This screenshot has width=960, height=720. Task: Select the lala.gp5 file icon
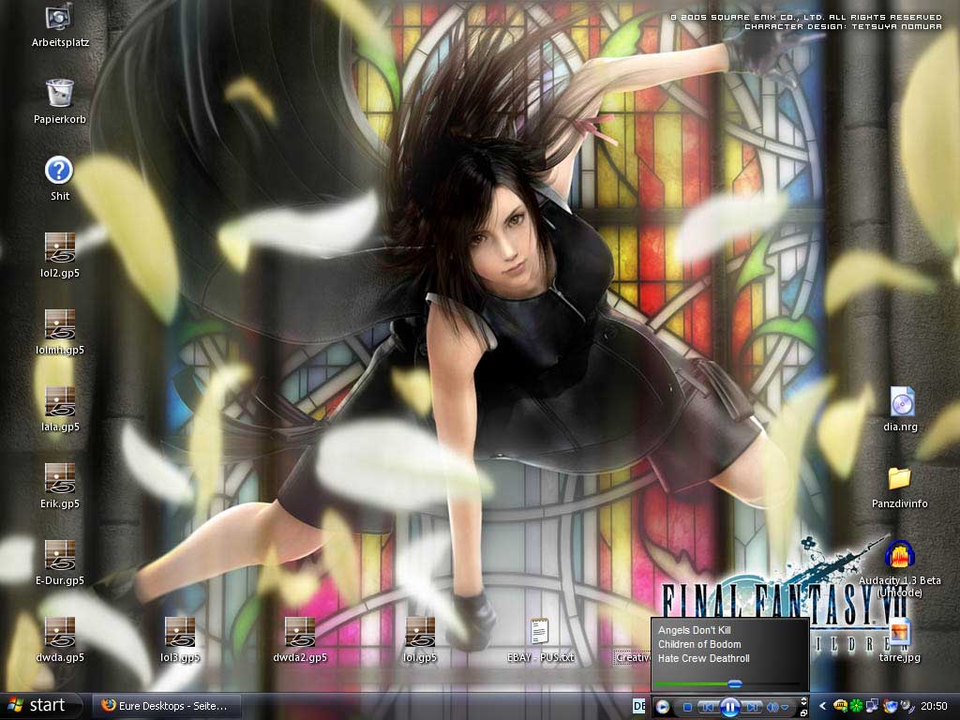(x=60, y=409)
